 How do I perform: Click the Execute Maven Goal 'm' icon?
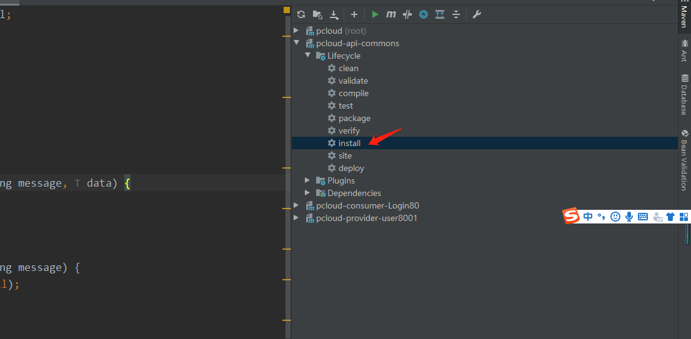click(391, 14)
